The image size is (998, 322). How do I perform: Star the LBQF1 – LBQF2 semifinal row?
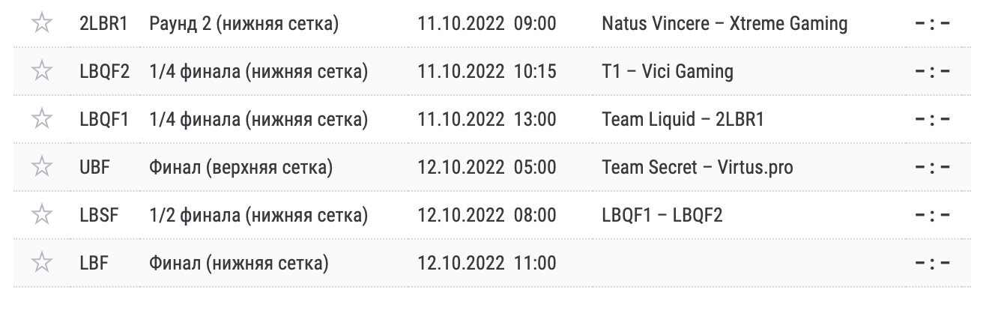tap(43, 216)
